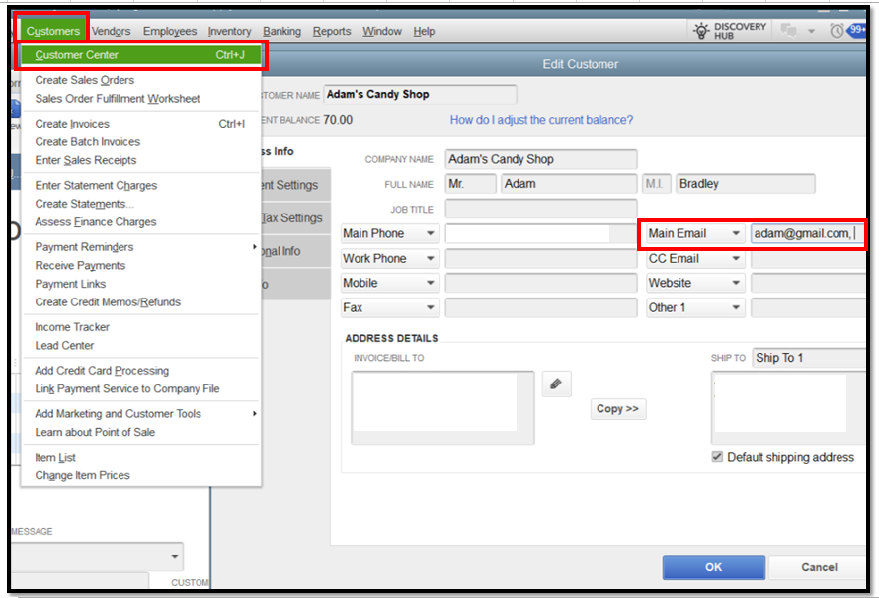Click the chat bubbles feedback icon
Screen dimensions: 879x598
(x=789, y=31)
